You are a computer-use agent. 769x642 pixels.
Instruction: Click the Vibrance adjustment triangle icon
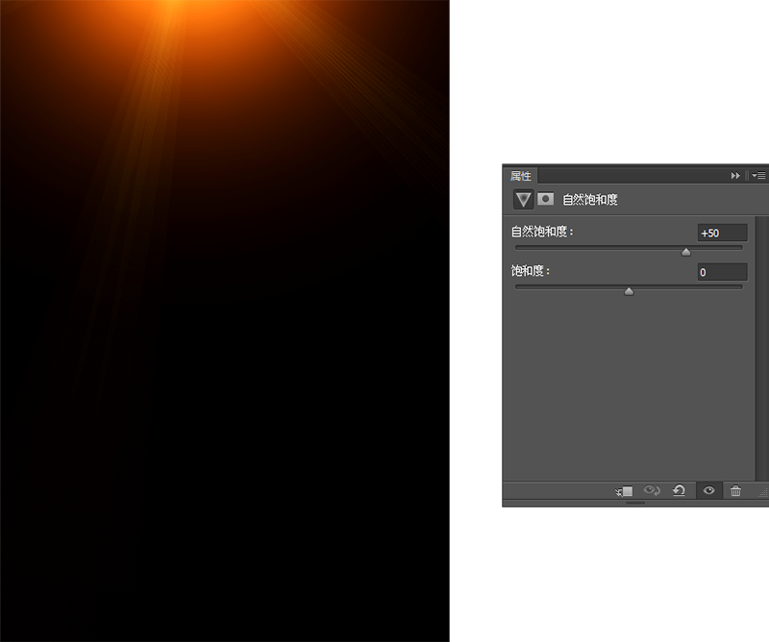click(523, 200)
